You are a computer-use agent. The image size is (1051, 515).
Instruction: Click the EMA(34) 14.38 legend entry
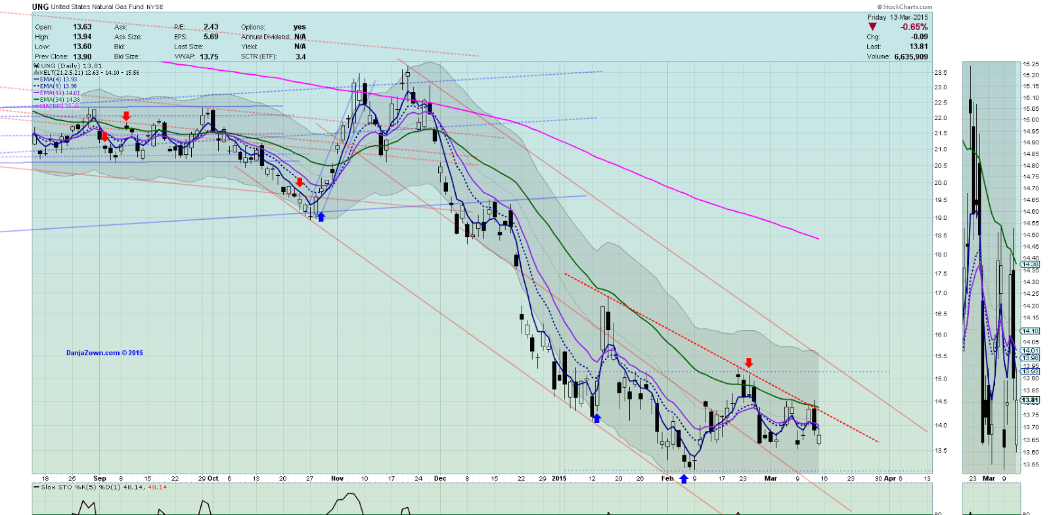pos(60,100)
